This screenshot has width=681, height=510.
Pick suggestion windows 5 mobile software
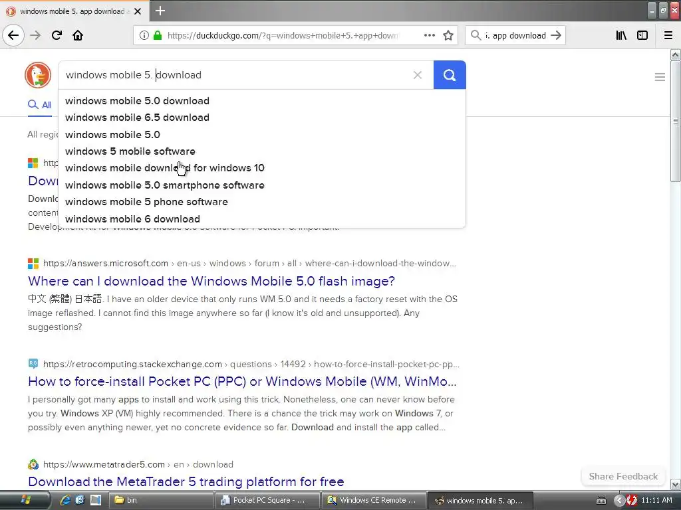coord(262,151)
